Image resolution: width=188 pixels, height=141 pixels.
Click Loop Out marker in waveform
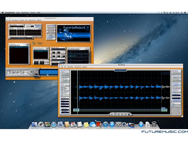point(164,109)
